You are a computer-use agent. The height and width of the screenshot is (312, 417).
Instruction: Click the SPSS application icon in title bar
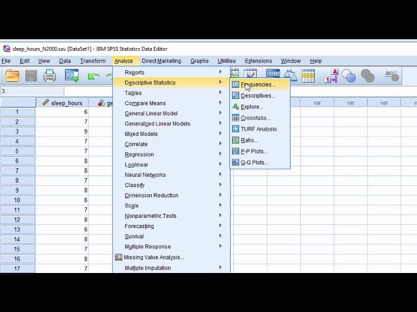(7, 49)
